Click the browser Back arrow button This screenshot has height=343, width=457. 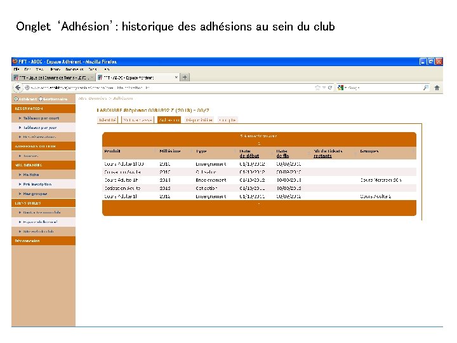[18, 88]
